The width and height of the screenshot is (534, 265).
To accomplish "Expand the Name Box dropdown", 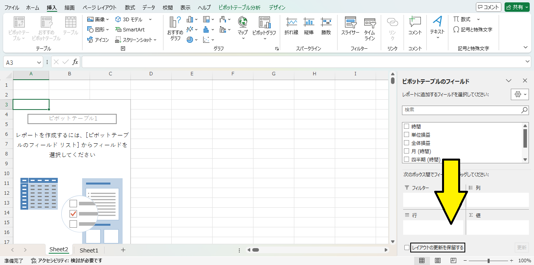I will [x=39, y=62].
